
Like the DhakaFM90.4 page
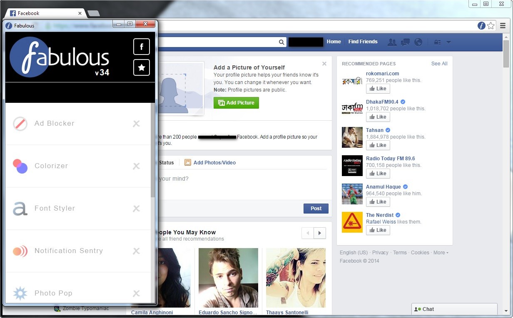pyautogui.click(x=378, y=117)
